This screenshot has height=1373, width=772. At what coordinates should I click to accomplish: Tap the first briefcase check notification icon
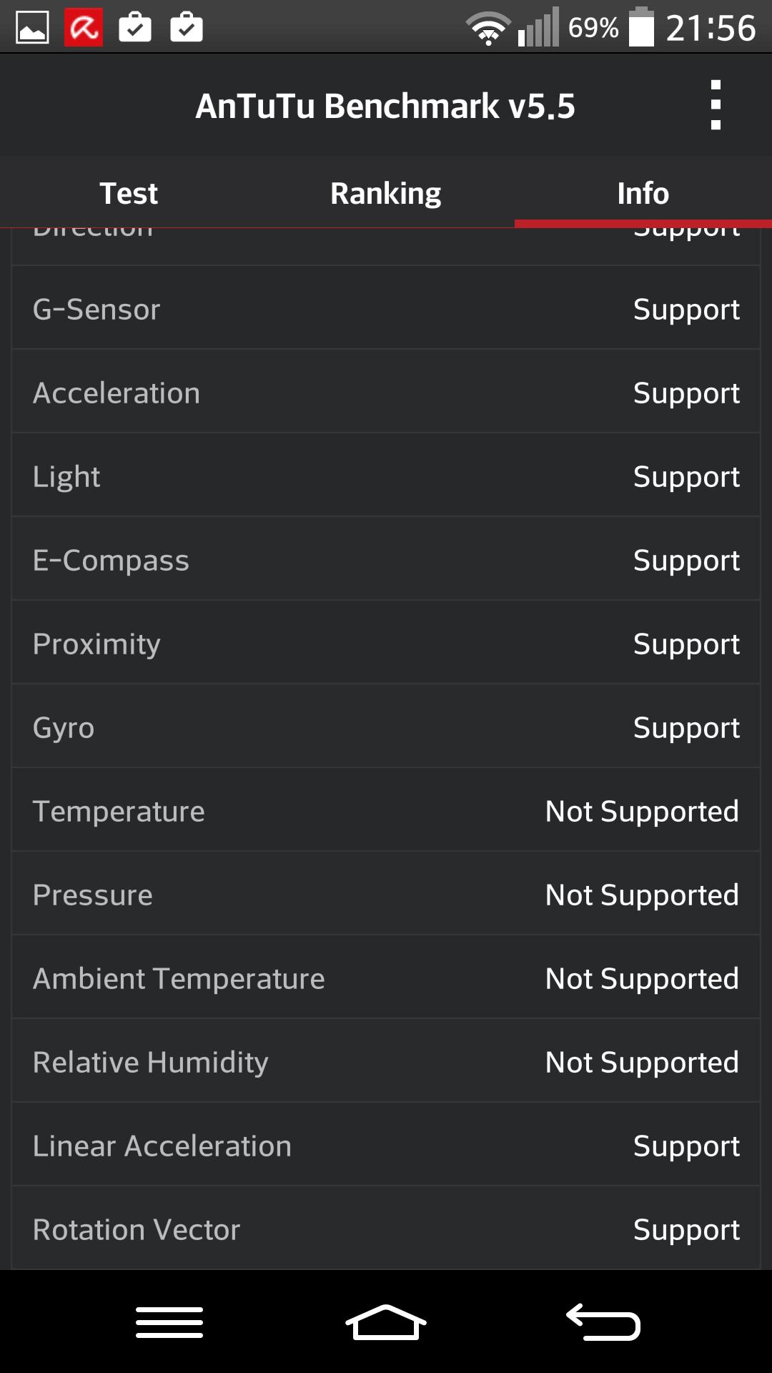(x=135, y=28)
